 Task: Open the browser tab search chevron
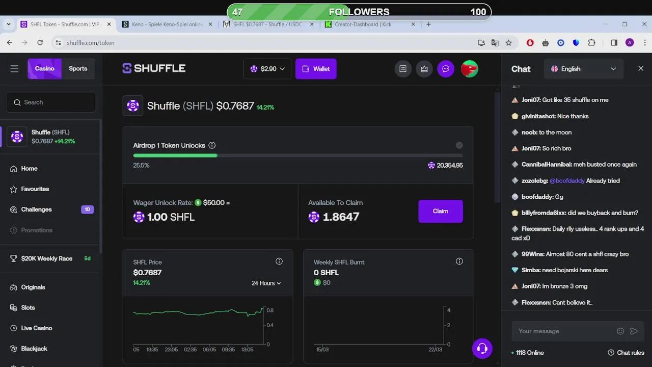pyautogui.click(x=9, y=24)
